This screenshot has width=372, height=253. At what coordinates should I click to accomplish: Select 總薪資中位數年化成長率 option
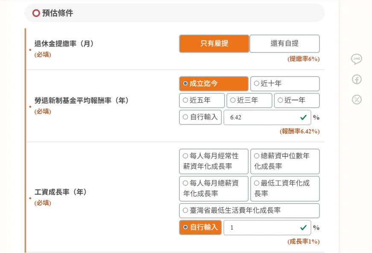pyautogui.click(x=285, y=161)
